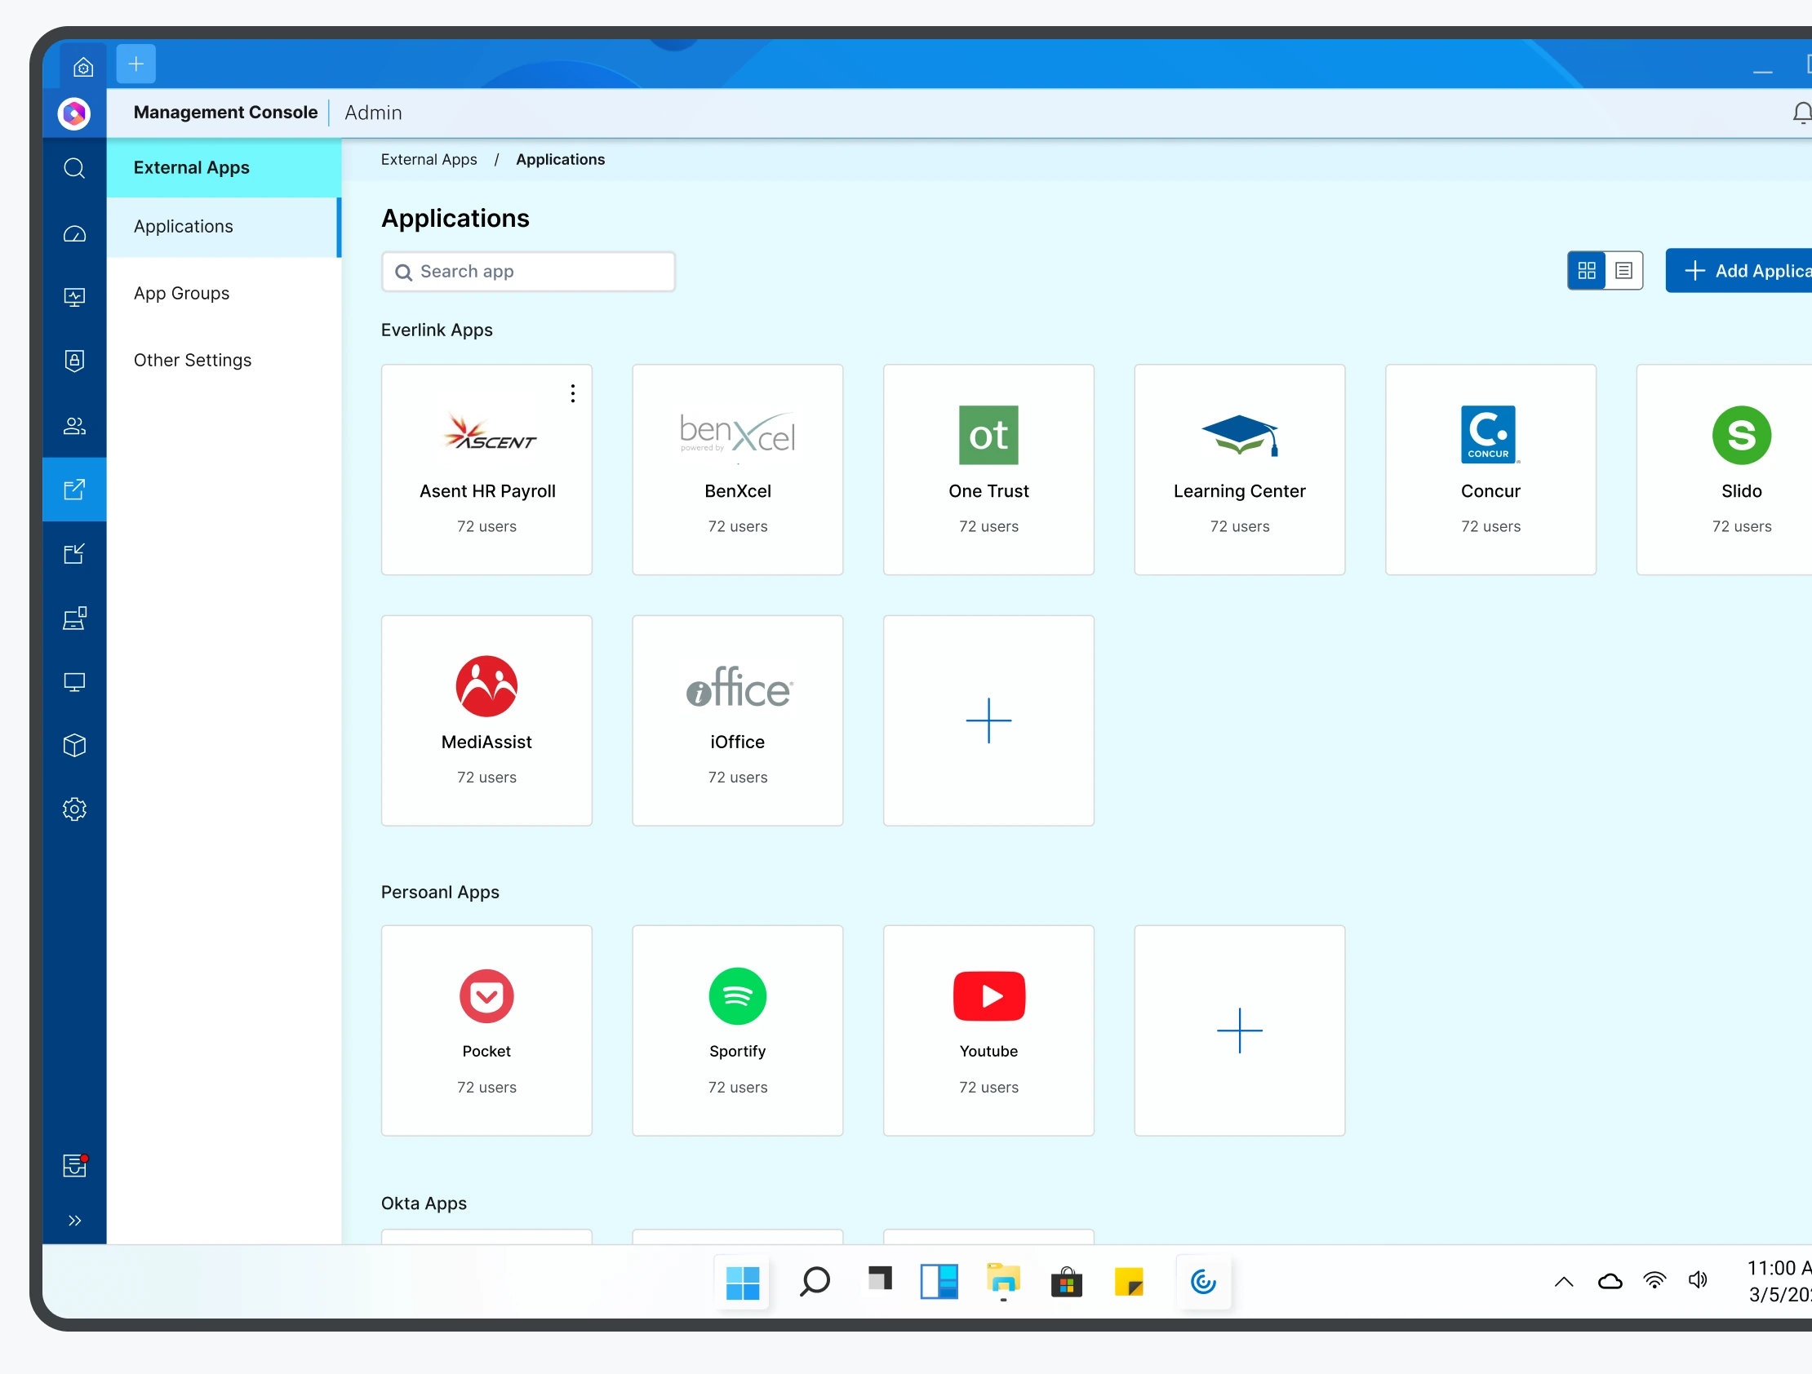Open the iOffice app card
Image resolution: width=1812 pixels, height=1374 pixels.
[737, 721]
